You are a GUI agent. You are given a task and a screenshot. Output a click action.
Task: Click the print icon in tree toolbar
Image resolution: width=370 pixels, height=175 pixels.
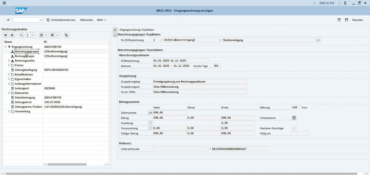tap(41, 35)
